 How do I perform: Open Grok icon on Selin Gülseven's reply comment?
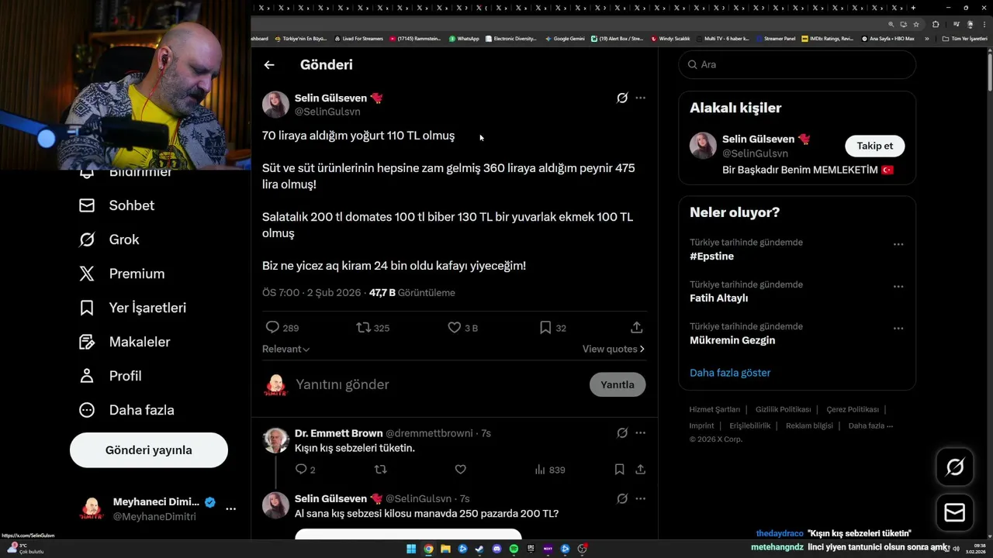pos(621,498)
